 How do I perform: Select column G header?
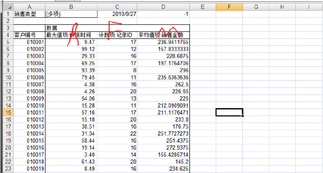(256, 7)
